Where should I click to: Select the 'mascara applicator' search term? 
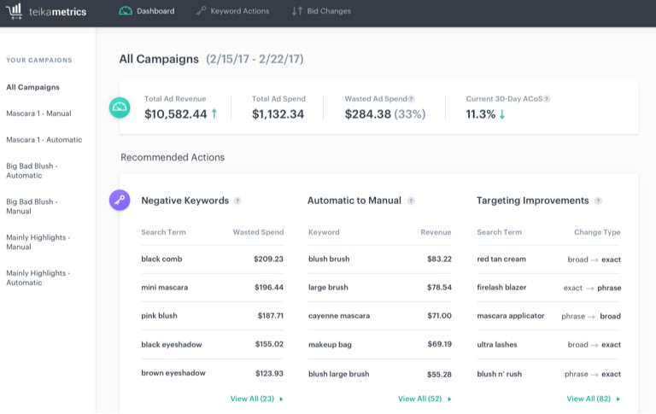[x=511, y=316]
